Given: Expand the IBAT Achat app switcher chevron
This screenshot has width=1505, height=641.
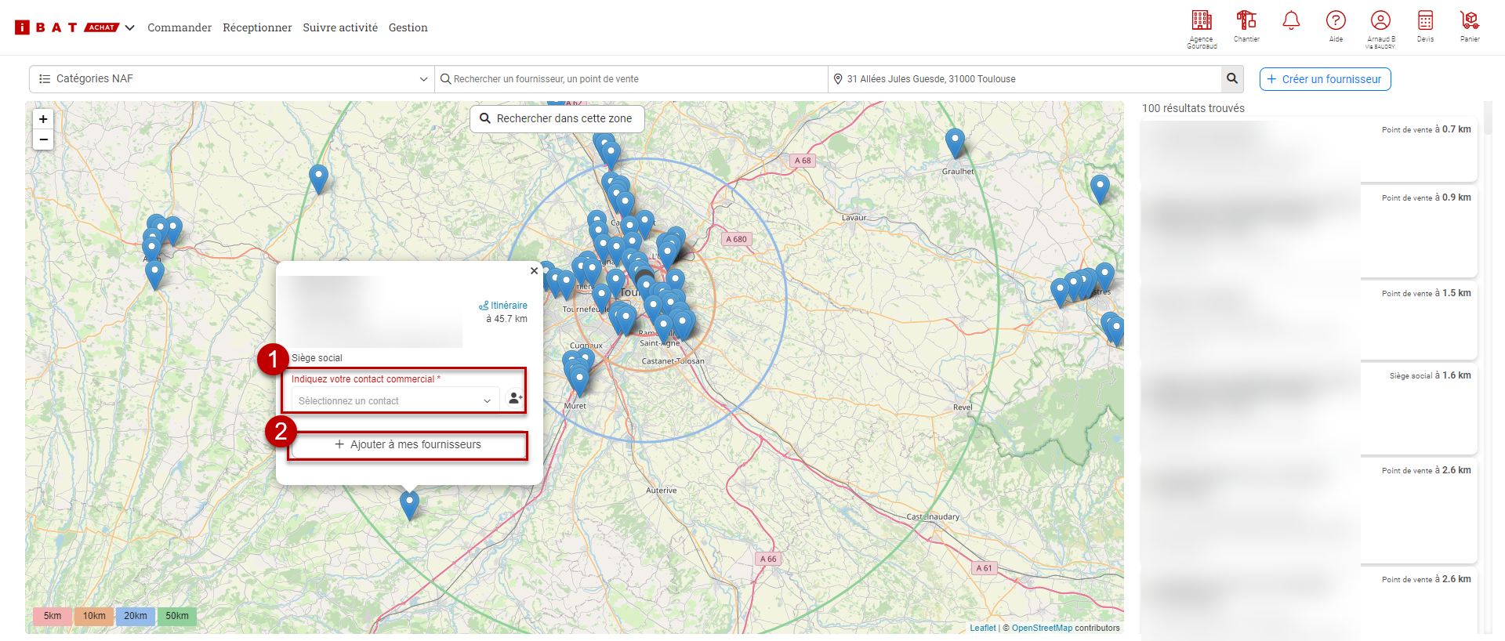Looking at the screenshot, I should pos(130,27).
